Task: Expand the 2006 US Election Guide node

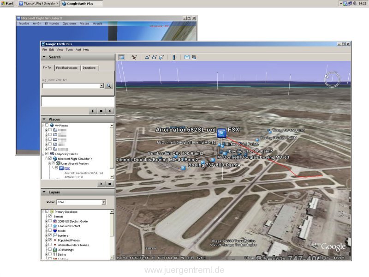Action: (46, 222)
